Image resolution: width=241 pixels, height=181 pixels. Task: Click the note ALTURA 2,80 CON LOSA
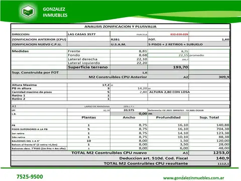pos(169,92)
